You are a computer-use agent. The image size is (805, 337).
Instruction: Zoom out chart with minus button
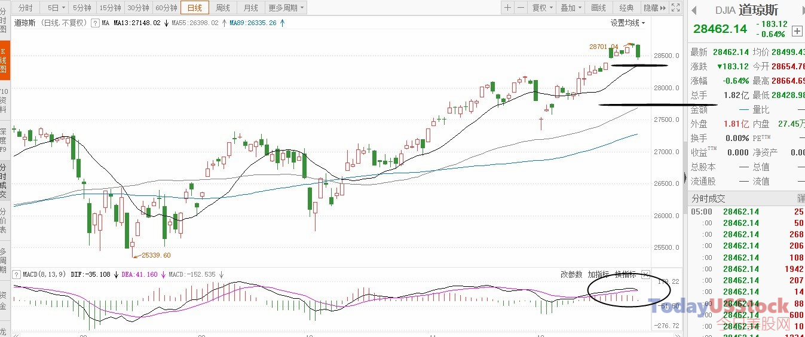[x=521, y=8]
